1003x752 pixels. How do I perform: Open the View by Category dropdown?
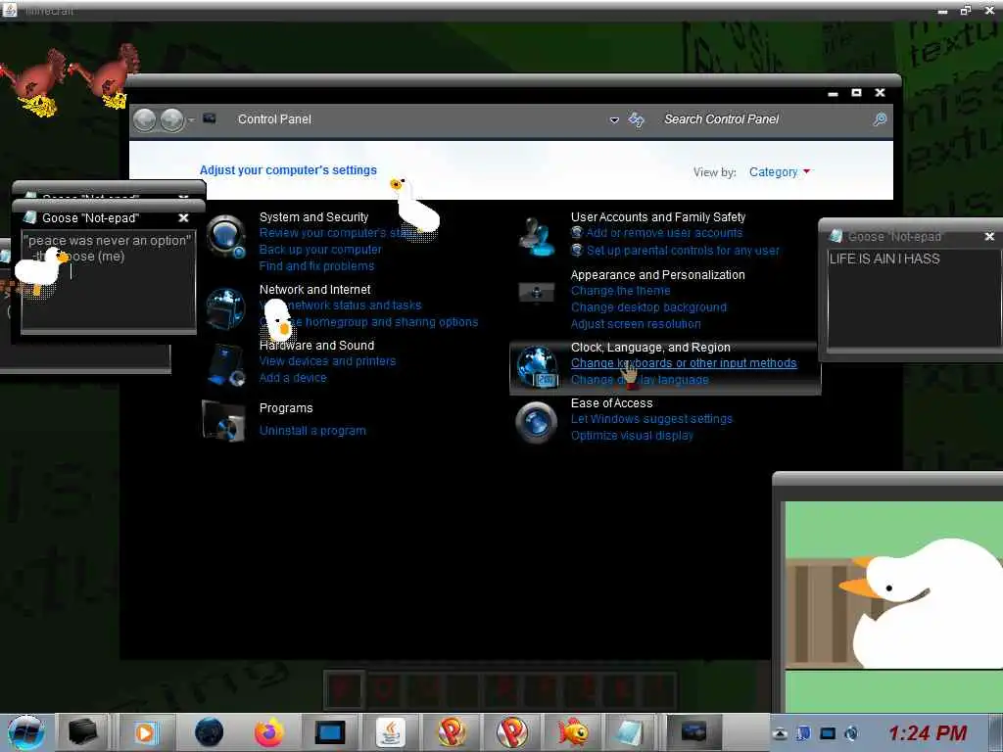coord(780,172)
